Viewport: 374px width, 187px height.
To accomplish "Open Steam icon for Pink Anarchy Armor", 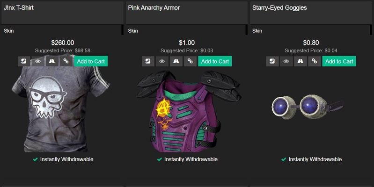I will pos(148,61).
